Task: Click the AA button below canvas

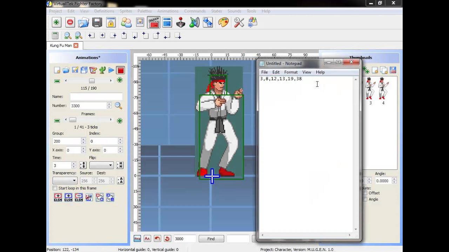Action: (x=147, y=239)
